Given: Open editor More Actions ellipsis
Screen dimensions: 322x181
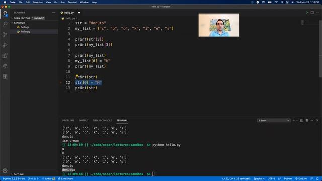Looking at the screenshot, I should pos(317,12).
